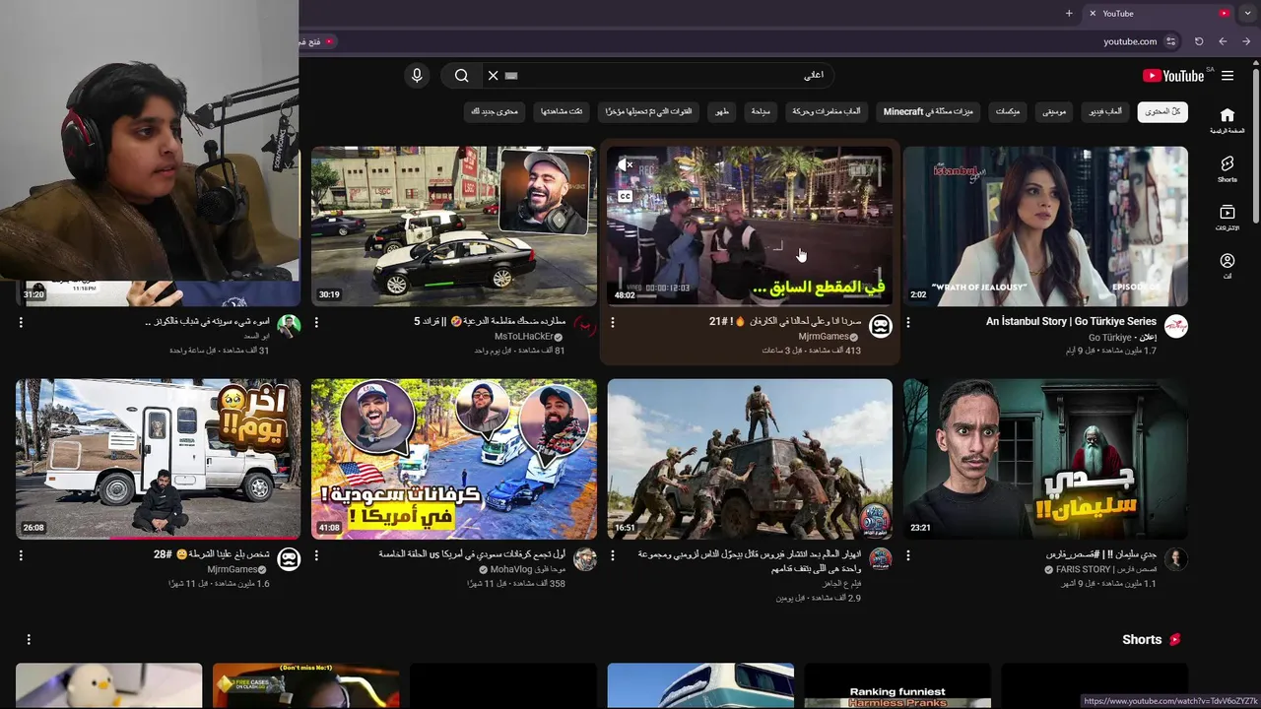Seek the hovered video preview progress bar
Screen dimensions: 1261x709
[750, 304]
